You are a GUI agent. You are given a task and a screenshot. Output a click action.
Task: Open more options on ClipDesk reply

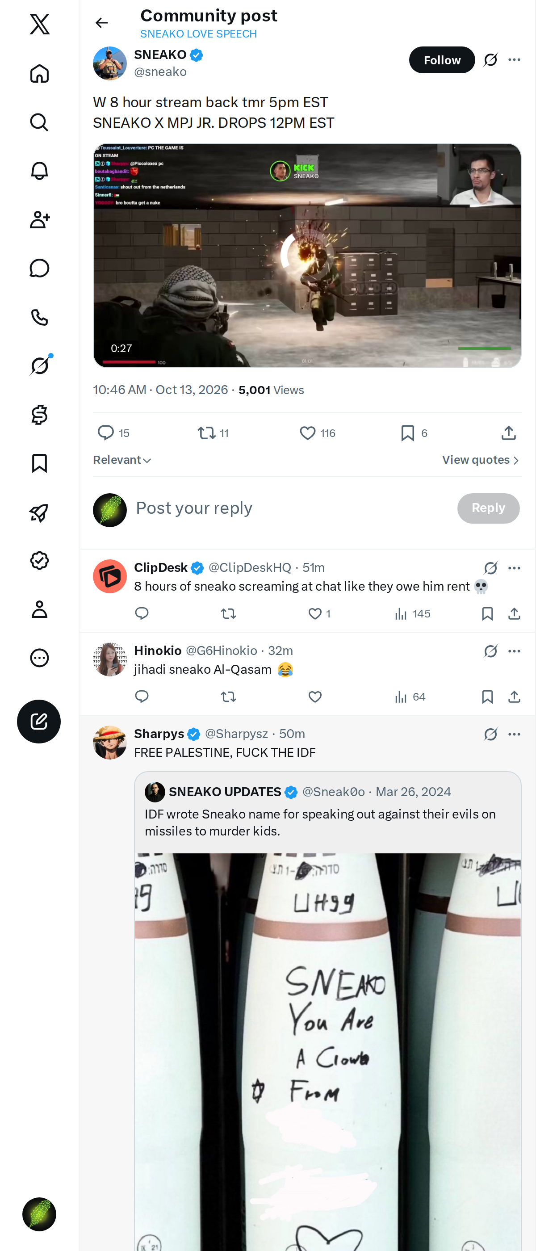(x=514, y=568)
